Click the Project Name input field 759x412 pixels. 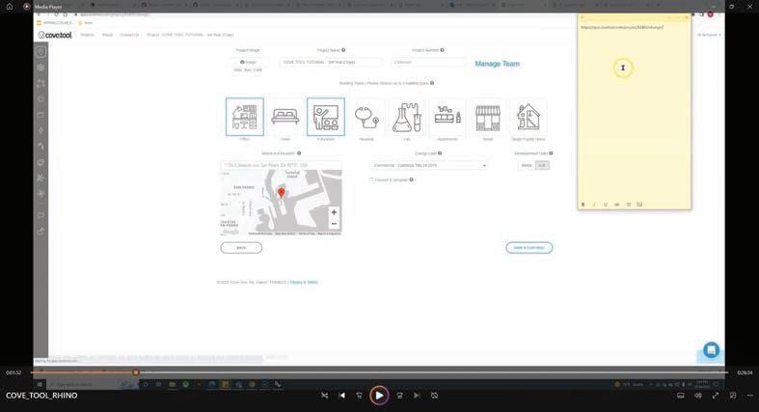(x=331, y=63)
